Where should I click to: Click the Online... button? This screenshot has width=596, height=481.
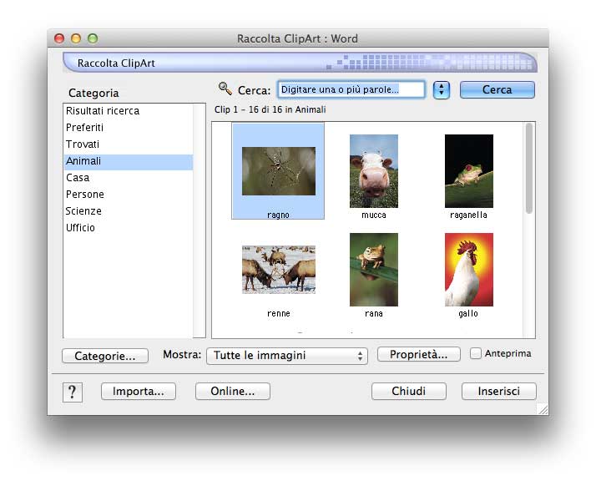point(233,392)
